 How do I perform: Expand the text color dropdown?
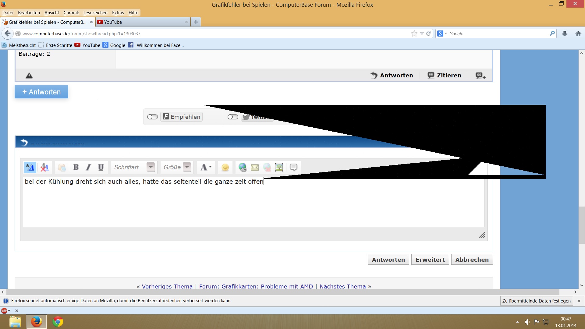tap(210, 167)
